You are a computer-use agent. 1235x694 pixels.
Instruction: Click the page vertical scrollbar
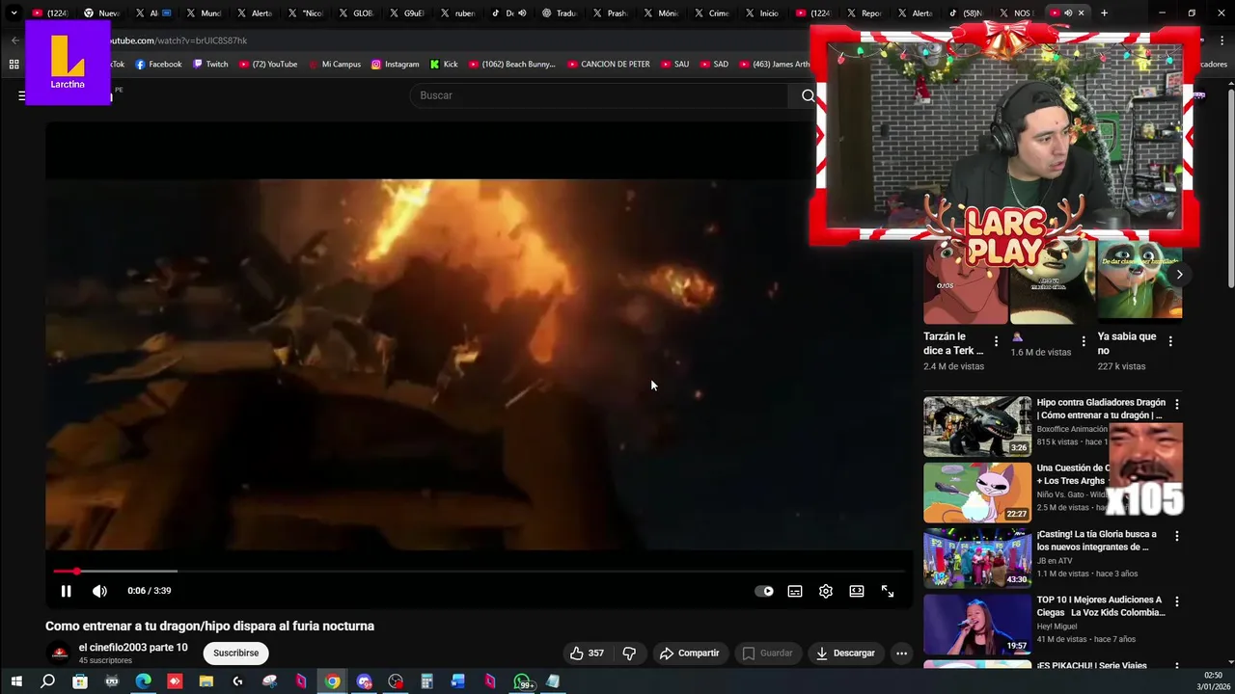(x=1230, y=188)
